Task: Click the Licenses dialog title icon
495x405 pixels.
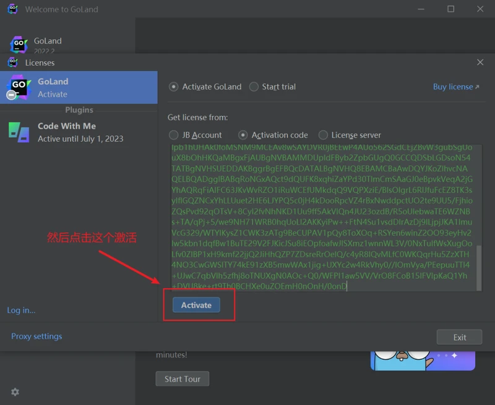Action: point(12,62)
